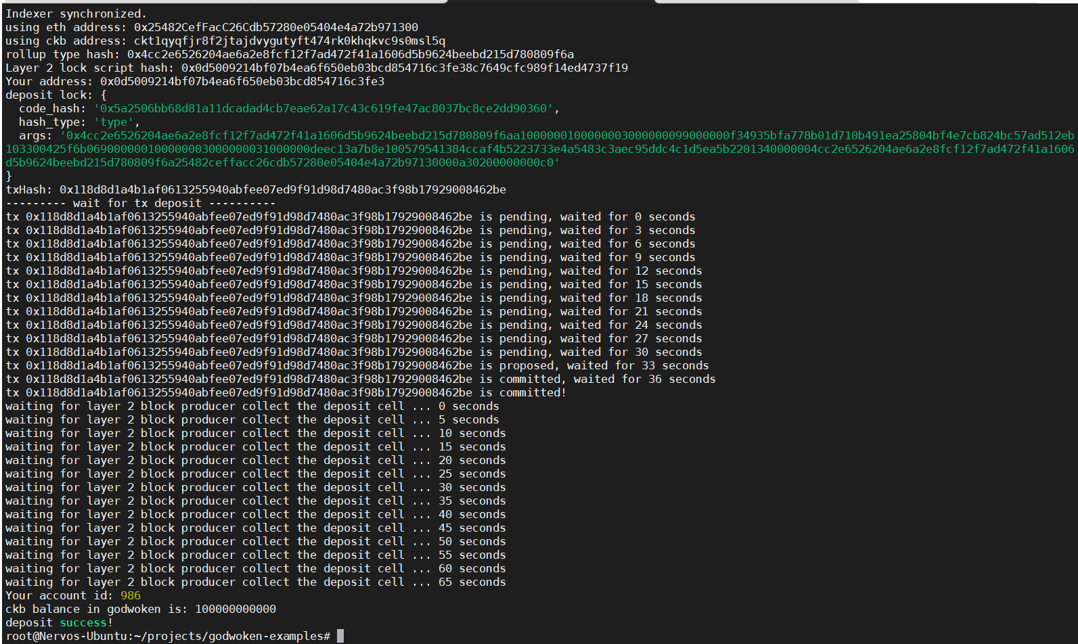The height and width of the screenshot is (644, 1078).
Task: Click the Layer 2 lock script hash value
Action: click(405, 68)
